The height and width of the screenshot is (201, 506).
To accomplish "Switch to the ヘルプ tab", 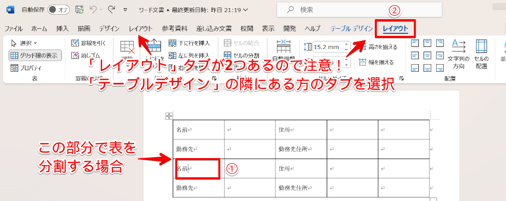I will 313,29.
